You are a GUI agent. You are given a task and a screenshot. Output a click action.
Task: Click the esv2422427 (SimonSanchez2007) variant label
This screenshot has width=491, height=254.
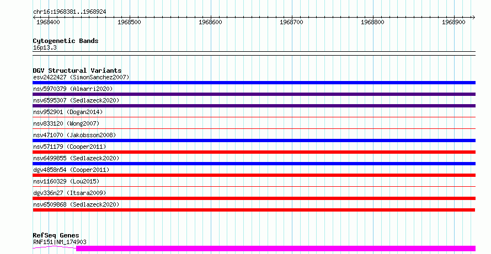click(81, 77)
